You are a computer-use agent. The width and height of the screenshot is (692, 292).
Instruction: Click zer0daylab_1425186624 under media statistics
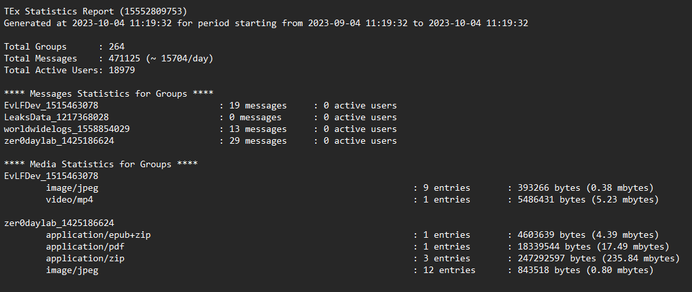click(59, 223)
